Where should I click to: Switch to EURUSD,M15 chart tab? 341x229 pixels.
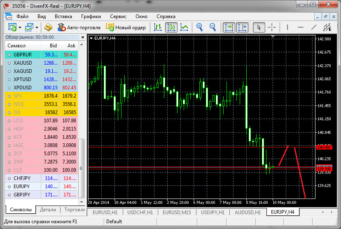(177, 212)
